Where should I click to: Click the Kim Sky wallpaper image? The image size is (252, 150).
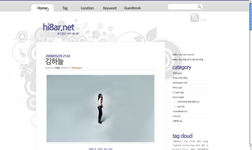click(x=100, y=109)
